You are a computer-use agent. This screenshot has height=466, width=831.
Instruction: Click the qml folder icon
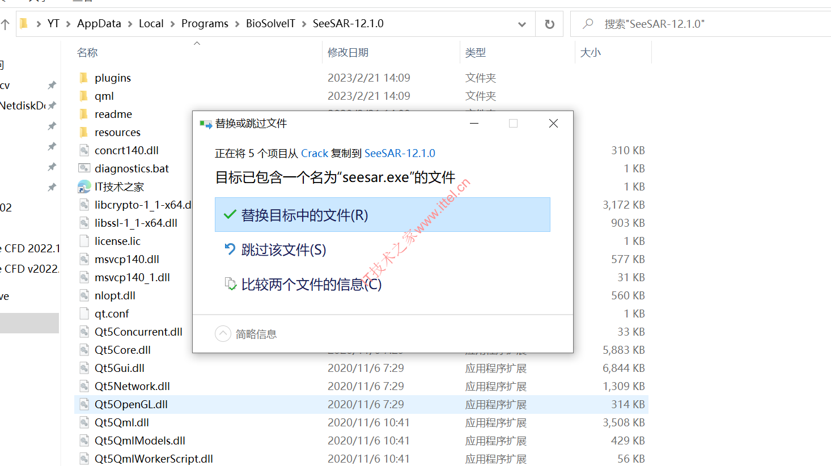coord(84,96)
